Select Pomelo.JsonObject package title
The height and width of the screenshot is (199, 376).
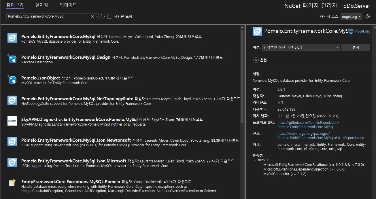click(x=41, y=78)
